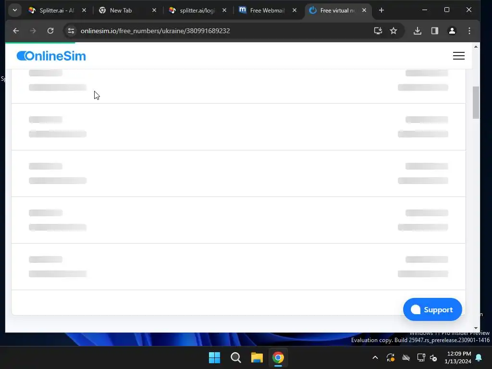Open the OnlineSim hamburger menu
Image resolution: width=492 pixels, height=369 pixels.
[x=458, y=56]
